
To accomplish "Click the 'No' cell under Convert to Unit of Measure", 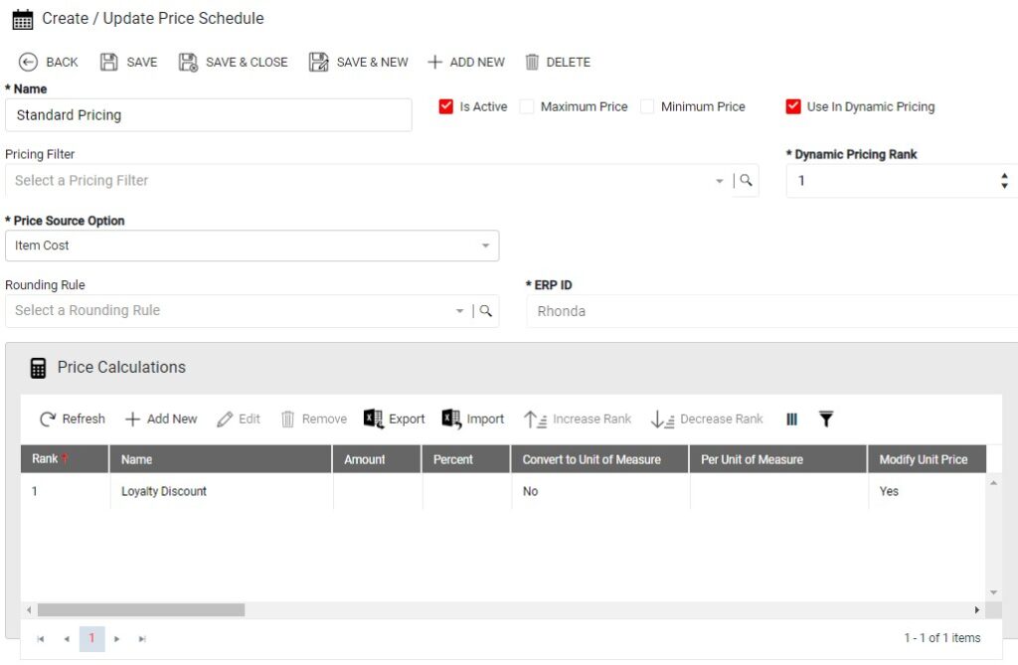I will (600, 492).
